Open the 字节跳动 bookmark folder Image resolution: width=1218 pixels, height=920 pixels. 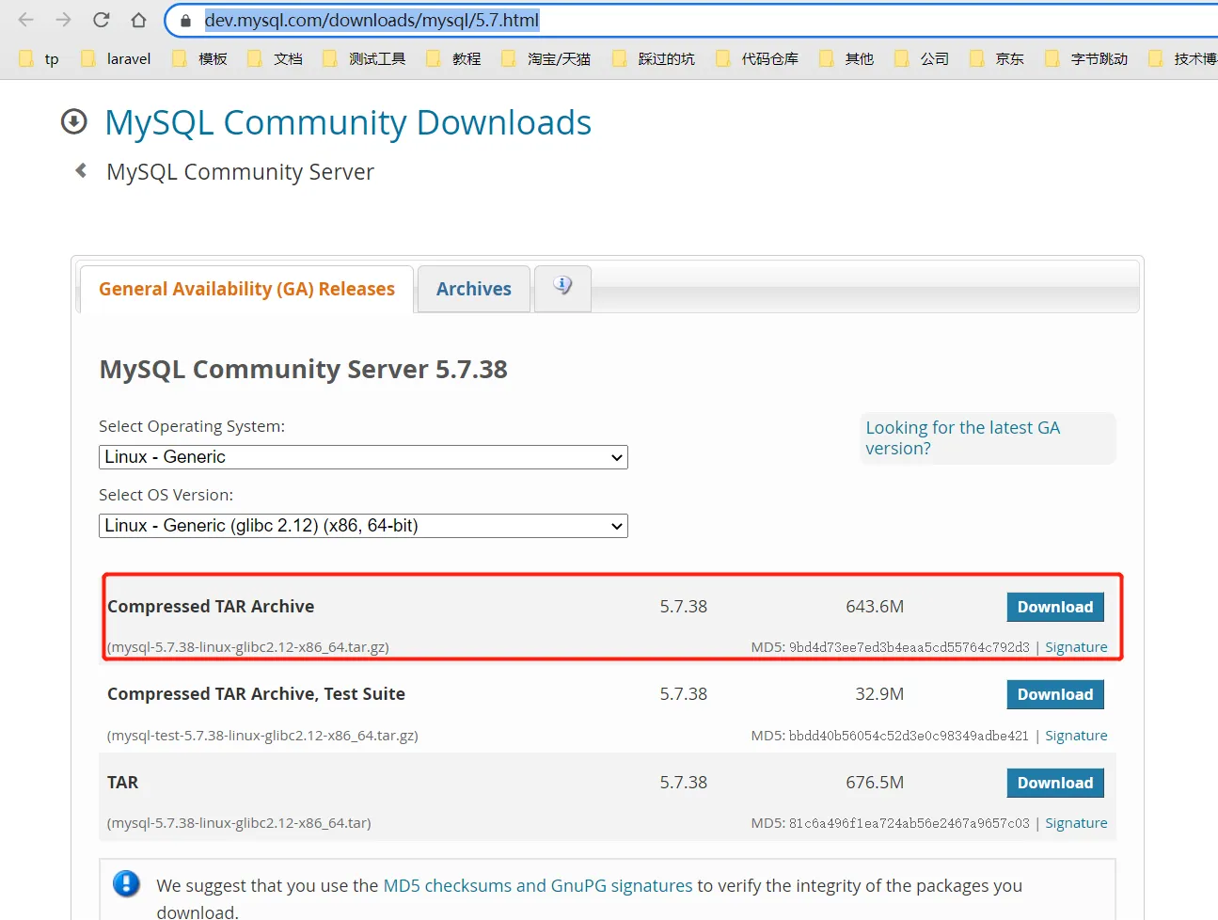point(1086,58)
